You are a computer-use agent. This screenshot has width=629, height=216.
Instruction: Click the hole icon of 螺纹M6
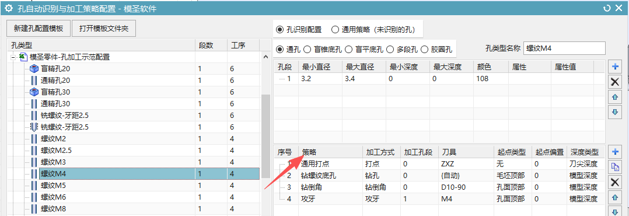(34, 197)
